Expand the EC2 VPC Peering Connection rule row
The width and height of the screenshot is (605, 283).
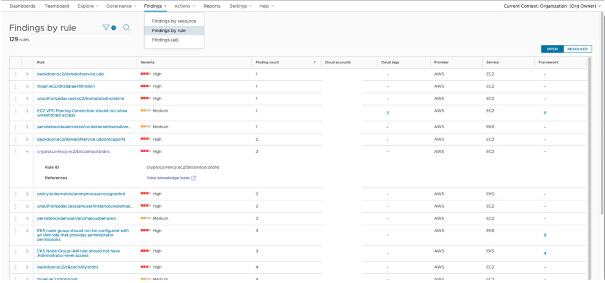point(27,111)
